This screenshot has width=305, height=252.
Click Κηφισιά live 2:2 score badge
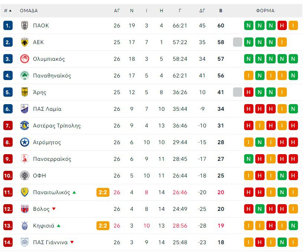tap(103, 226)
